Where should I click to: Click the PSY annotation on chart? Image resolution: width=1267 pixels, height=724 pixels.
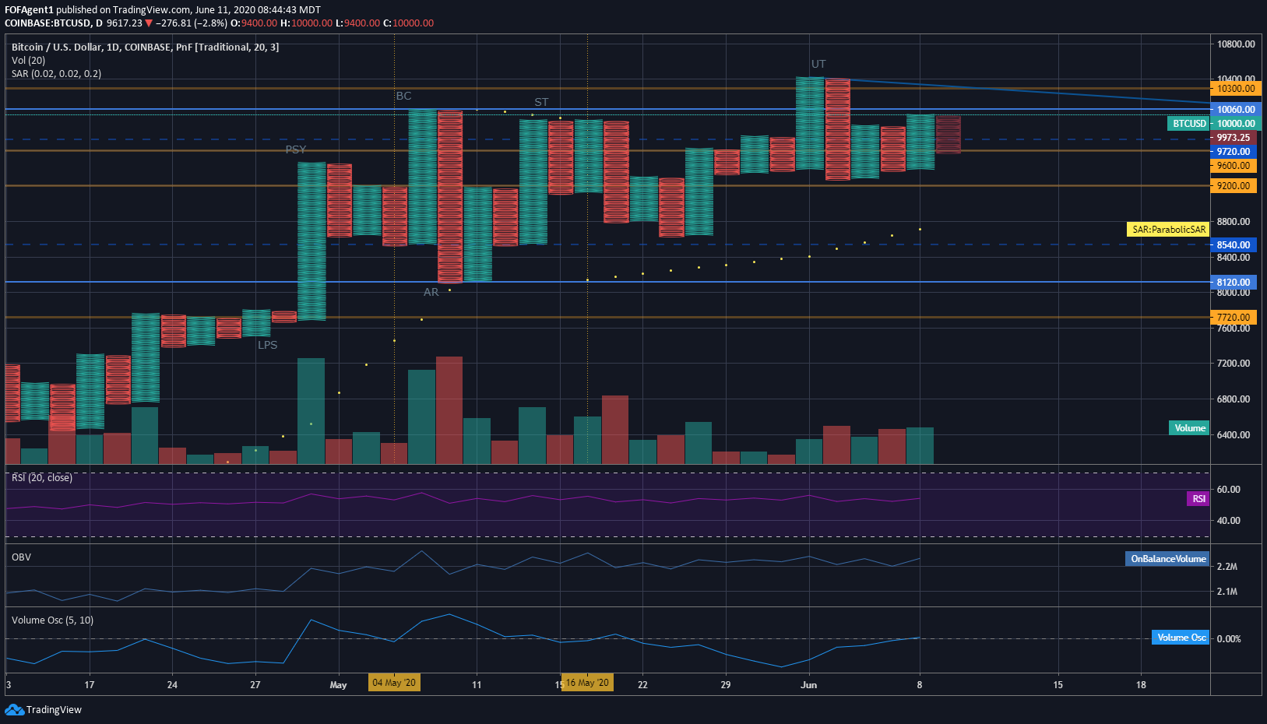[x=296, y=149]
